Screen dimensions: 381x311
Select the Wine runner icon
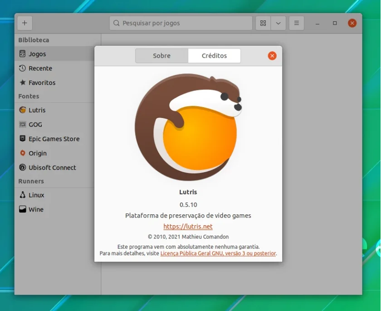point(23,209)
